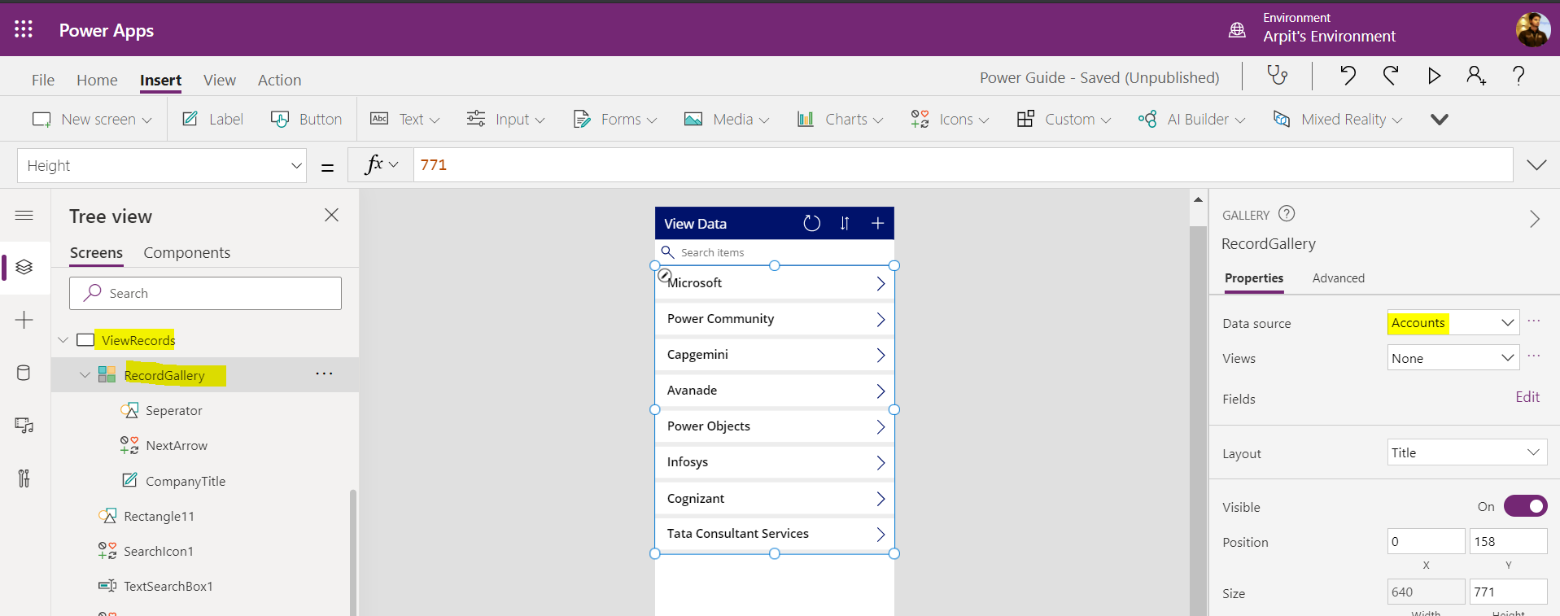This screenshot has width=1560, height=616.
Task: Open the Input dropdown in ribbon
Action: tap(505, 119)
